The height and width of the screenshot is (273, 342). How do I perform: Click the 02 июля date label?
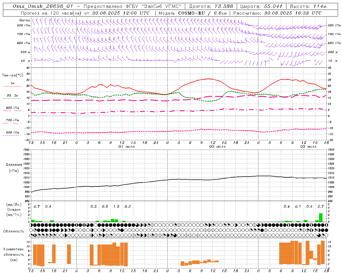217,147
